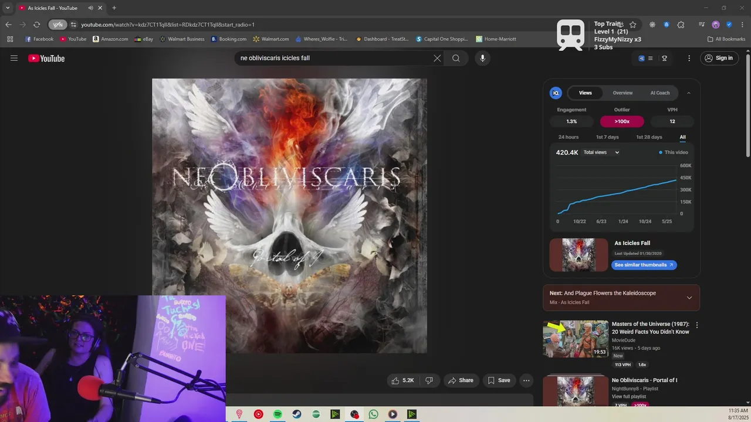Screen dimensions: 751x422
Task: Switch to the Views tab in vidIQ panel
Action: click(586, 93)
